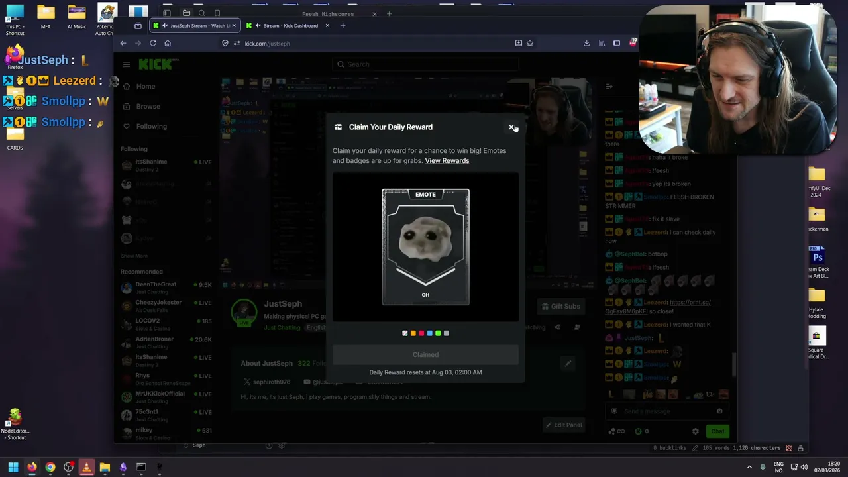Click the Kick search field
848x477 pixels.
(424, 64)
